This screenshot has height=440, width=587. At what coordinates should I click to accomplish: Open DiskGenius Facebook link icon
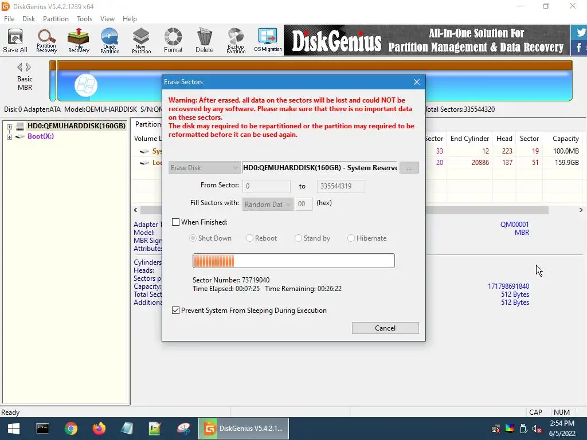[x=580, y=48]
